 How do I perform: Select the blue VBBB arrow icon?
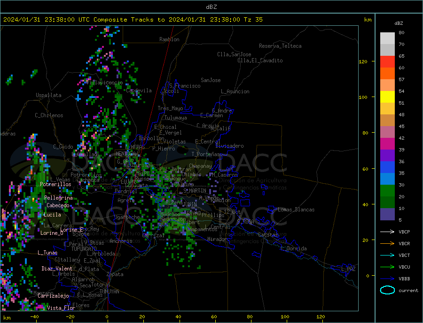387,278
